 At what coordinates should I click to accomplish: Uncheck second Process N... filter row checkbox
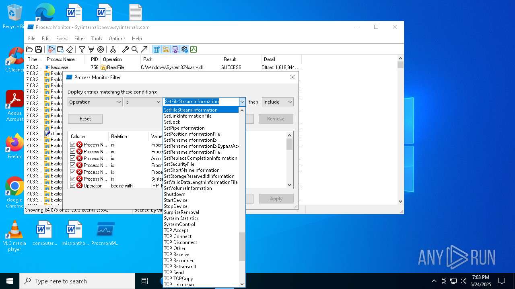pyautogui.click(x=73, y=151)
